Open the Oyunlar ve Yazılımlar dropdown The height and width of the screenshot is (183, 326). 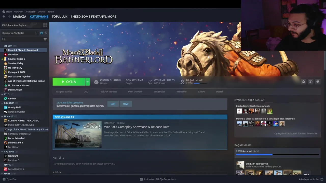click(x=19, y=33)
